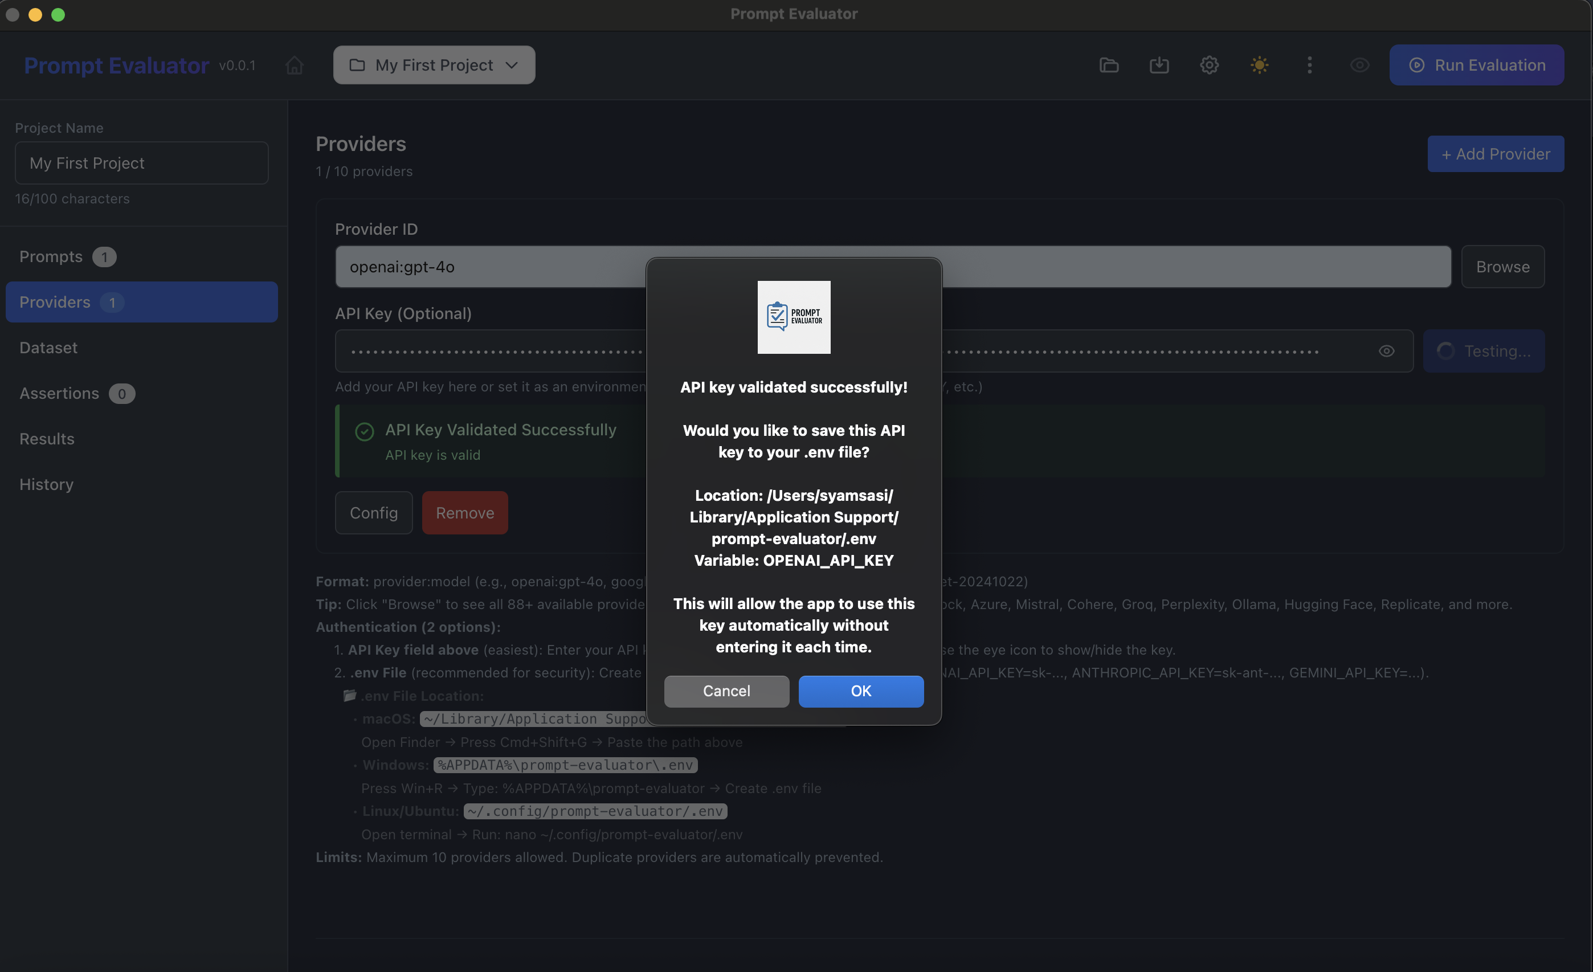The image size is (1593, 972).
Task: Click the green checkmark validation icon
Action: [365, 431]
